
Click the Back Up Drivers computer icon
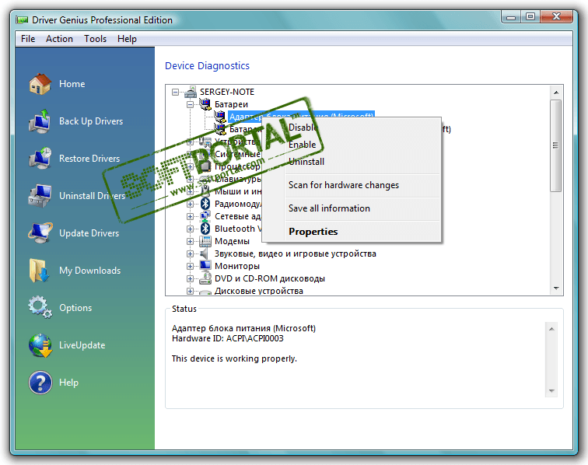tap(40, 121)
